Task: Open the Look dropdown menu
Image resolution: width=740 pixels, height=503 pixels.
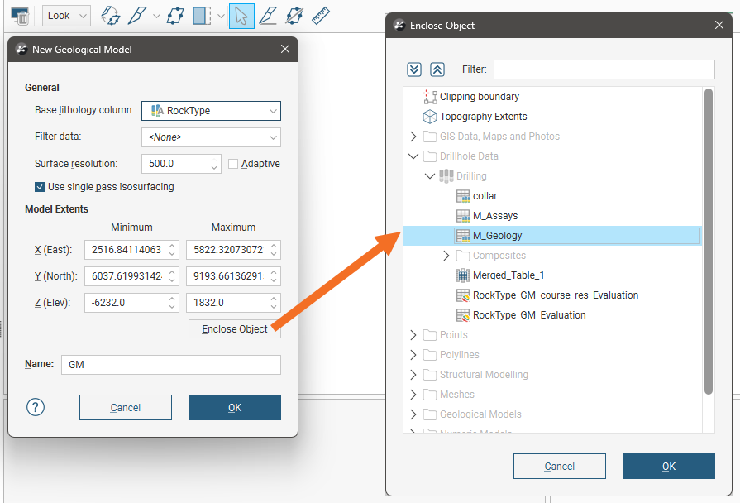Action: [64, 16]
